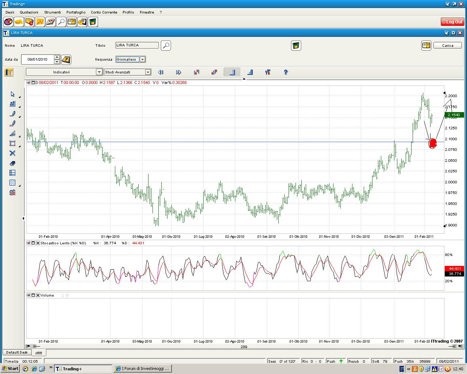Click the Carica button
The image size is (467, 374).
448,46
